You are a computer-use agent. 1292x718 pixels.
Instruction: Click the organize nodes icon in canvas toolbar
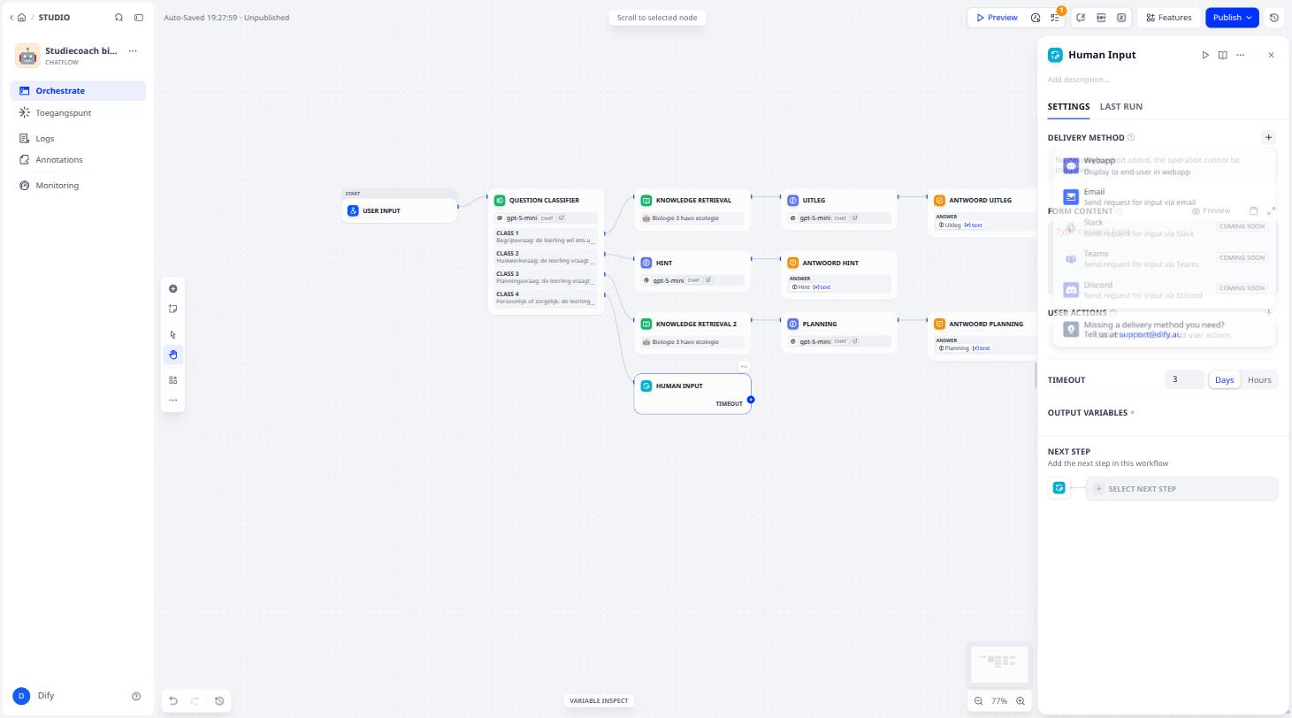[x=172, y=380]
